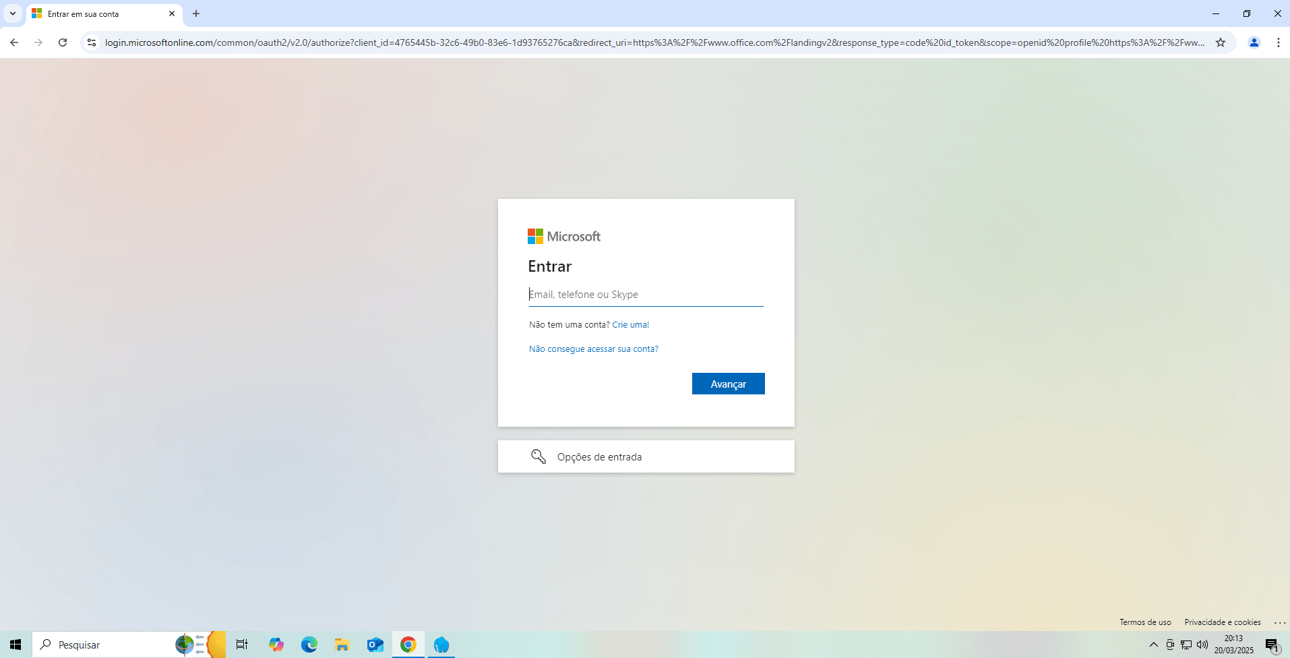Open Chrome's three-dot menu

(1279, 42)
